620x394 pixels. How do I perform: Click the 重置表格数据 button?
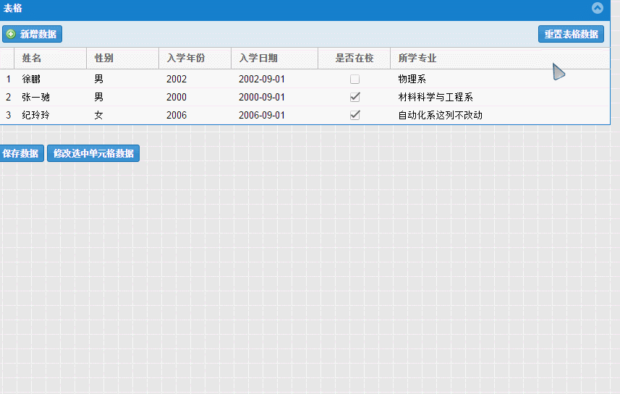571,34
